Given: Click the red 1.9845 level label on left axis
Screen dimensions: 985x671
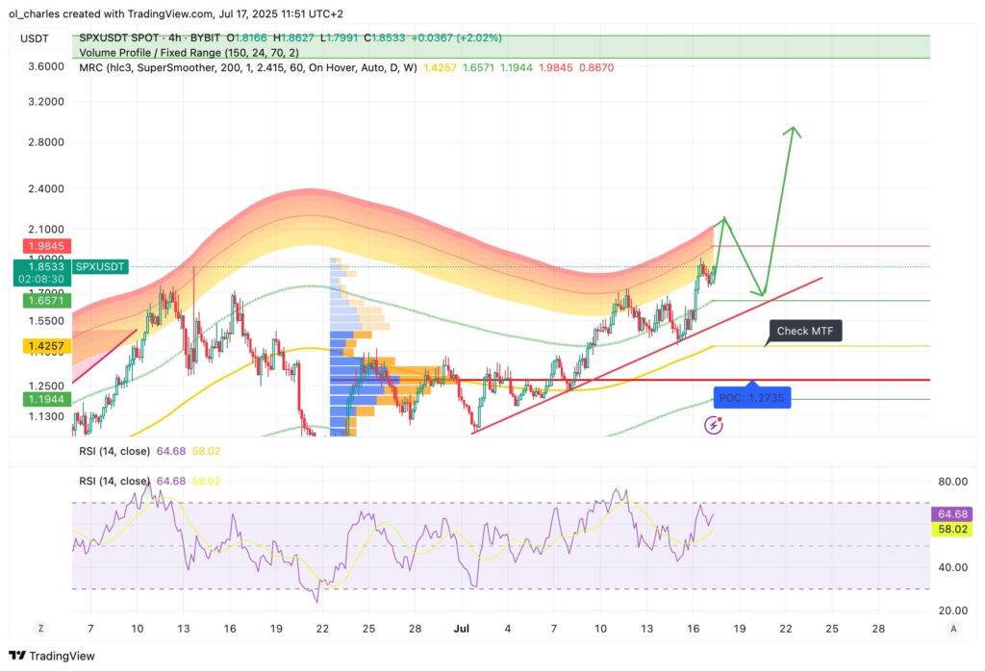Looking at the screenshot, I should [x=45, y=246].
